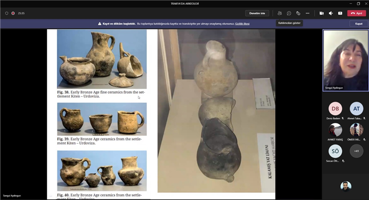Click your self-view avatar thumbnail
This screenshot has width=369, height=200.
tap(346, 186)
